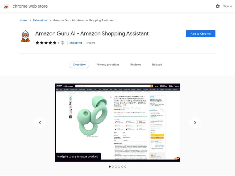The width and height of the screenshot is (235, 176).
Task: Click the Amazon product screenshot preview
Action: pos(117,123)
